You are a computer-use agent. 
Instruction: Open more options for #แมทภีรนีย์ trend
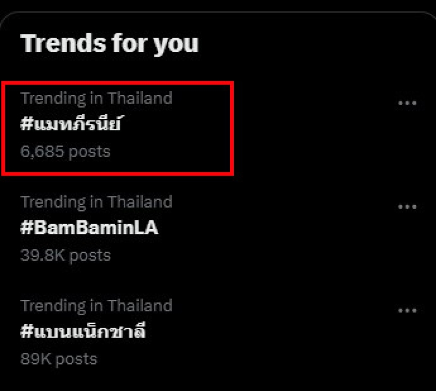pyautogui.click(x=407, y=103)
